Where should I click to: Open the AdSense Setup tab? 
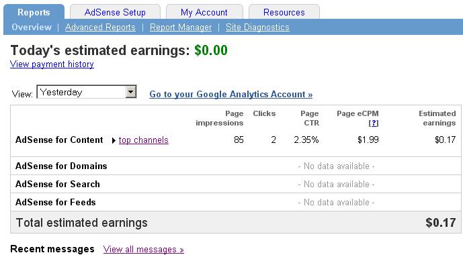click(x=115, y=12)
